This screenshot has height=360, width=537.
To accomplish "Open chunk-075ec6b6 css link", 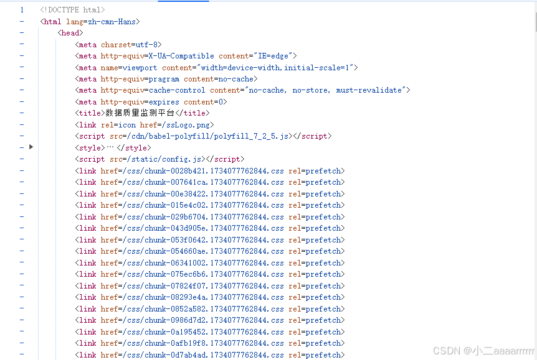I will point(203,274).
